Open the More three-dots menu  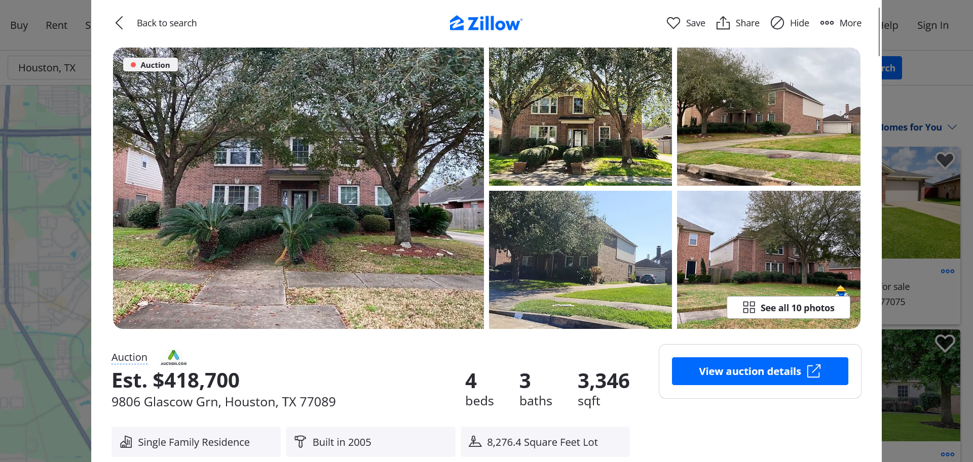(x=827, y=23)
